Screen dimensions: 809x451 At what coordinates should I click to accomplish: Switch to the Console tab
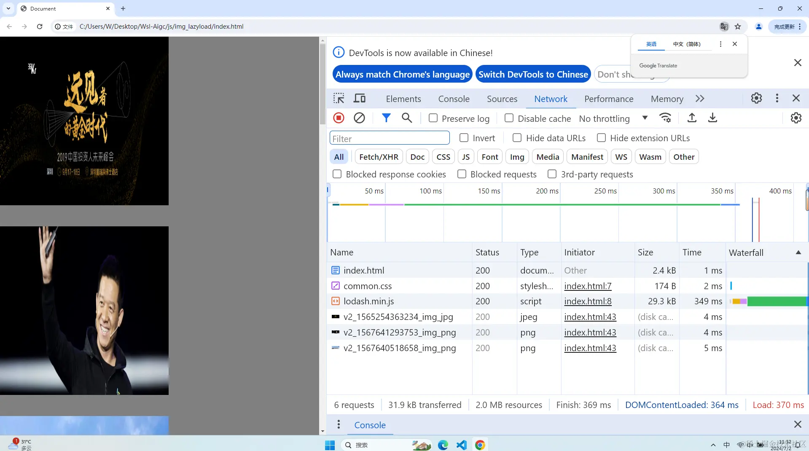[454, 99]
